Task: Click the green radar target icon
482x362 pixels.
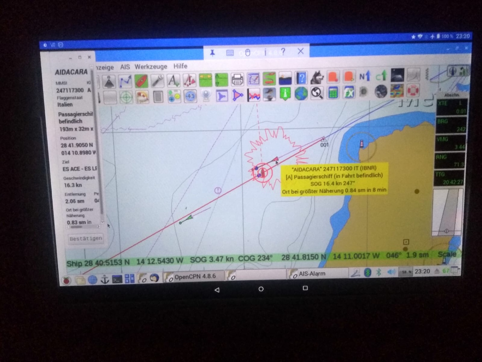Action: pos(126,97)
